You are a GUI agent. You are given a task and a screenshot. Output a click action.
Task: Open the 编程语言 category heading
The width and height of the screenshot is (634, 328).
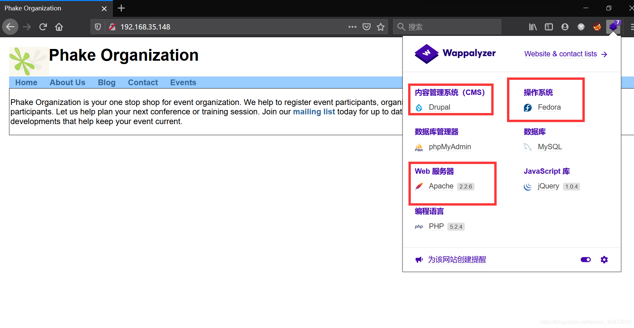coord(429,211)
